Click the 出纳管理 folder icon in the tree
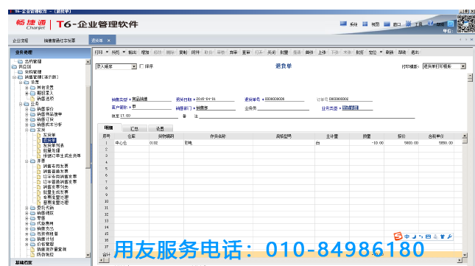 pos(21,61)
